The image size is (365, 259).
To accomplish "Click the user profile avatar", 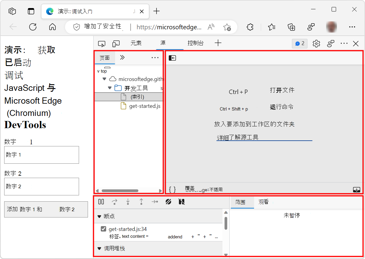I will click(332, 27).
